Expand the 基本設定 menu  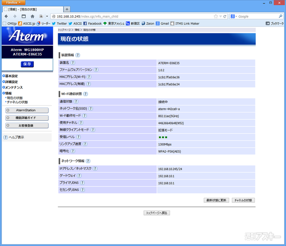tap(10, 76)
